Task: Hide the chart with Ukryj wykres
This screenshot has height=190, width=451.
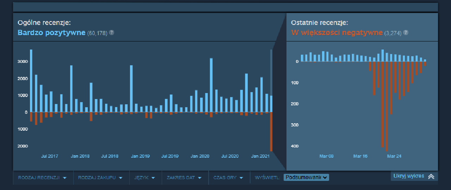Action: (x=409, y=176)
